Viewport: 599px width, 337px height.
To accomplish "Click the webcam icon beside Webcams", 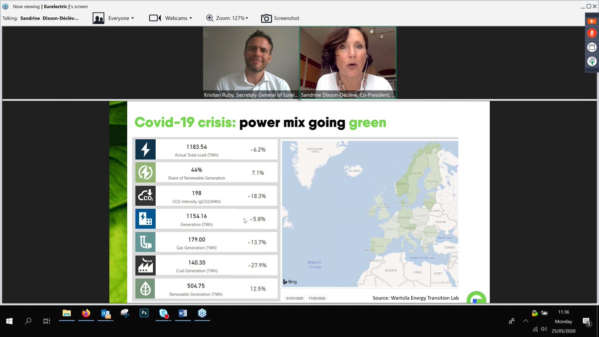I will click(x=156, y=18).
